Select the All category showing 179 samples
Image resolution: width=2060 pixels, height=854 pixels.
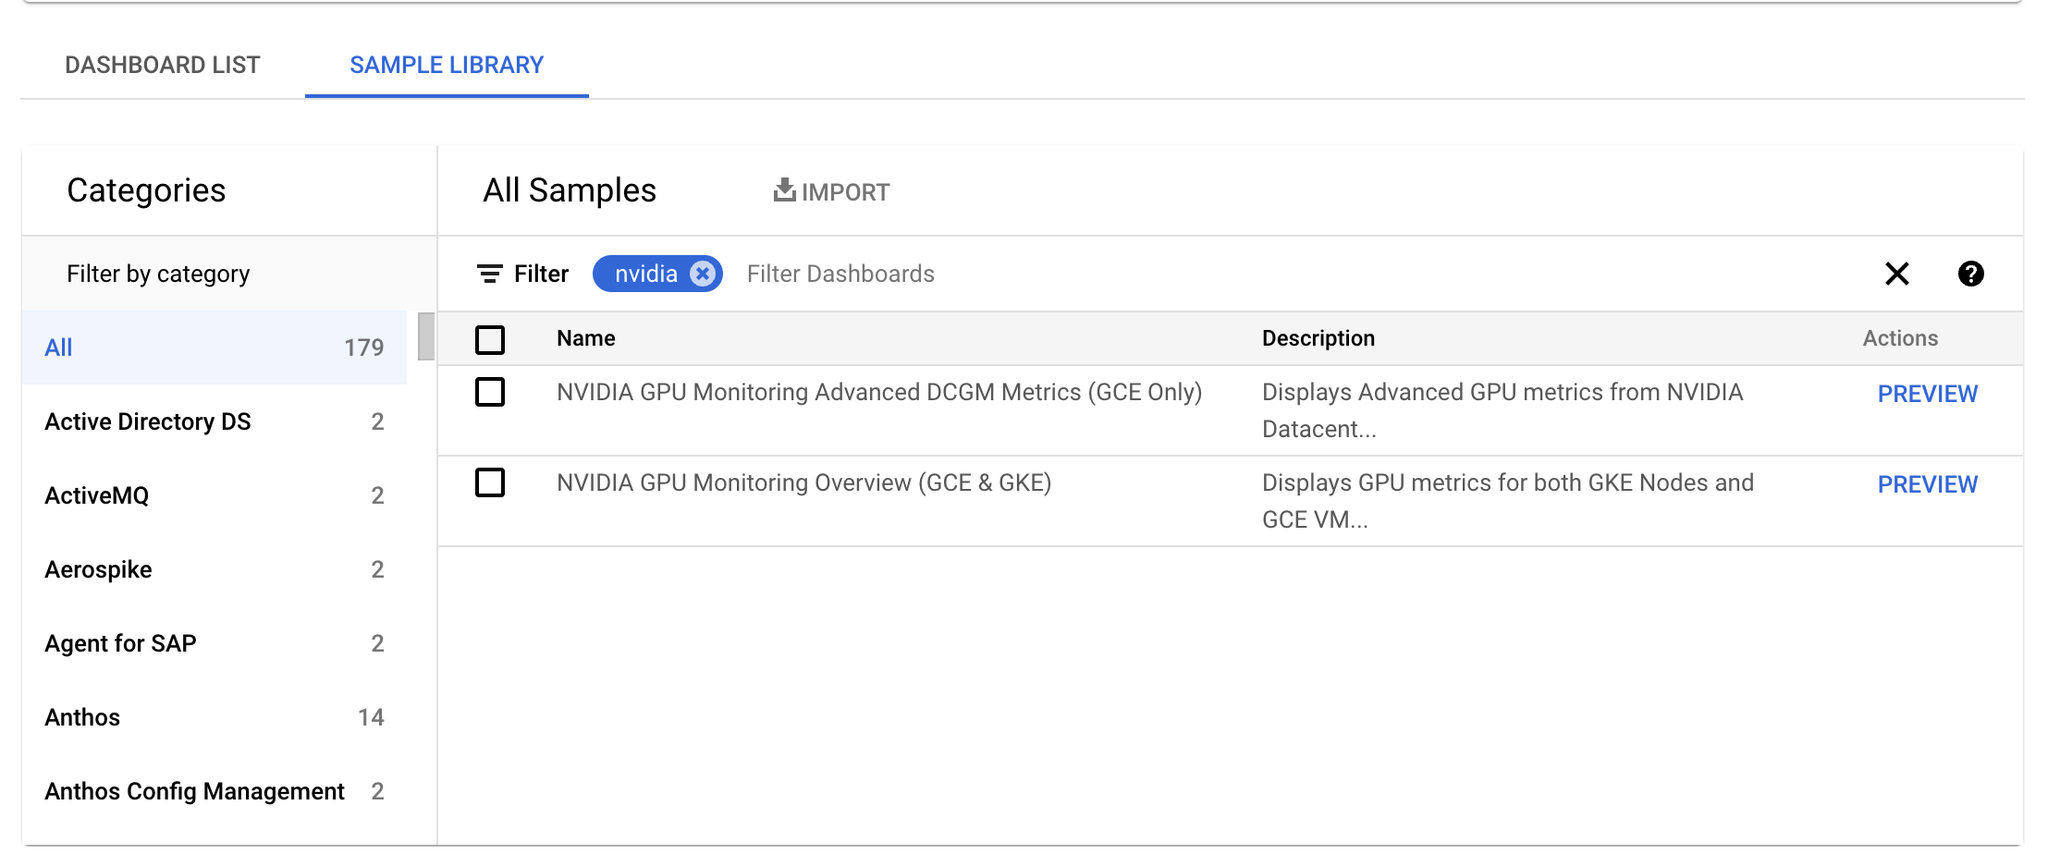point(213,348)
